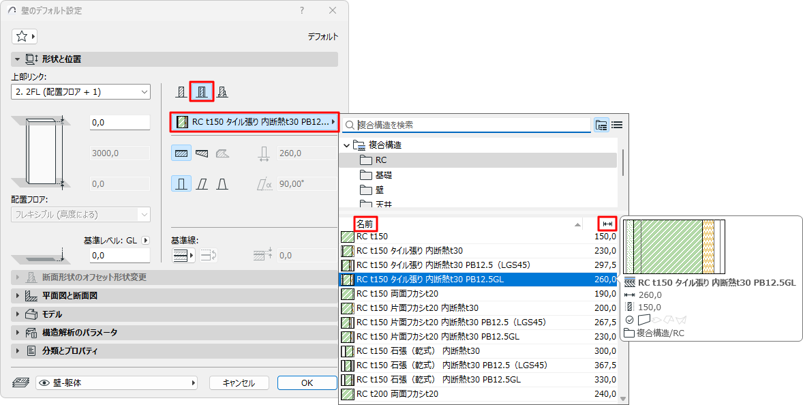Image resolution: width=803 pixels, height=405 pixels.
Task: Select 'RC t150 石張（乾式） 内断熱t30 PB12.5（LGS45）'
Action: pyautogui.click(x=479, y=365)
